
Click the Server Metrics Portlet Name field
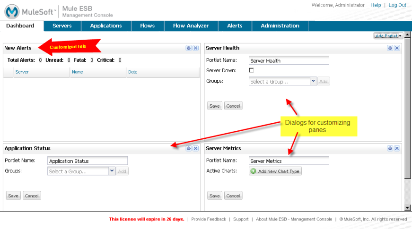click(289, 161)
